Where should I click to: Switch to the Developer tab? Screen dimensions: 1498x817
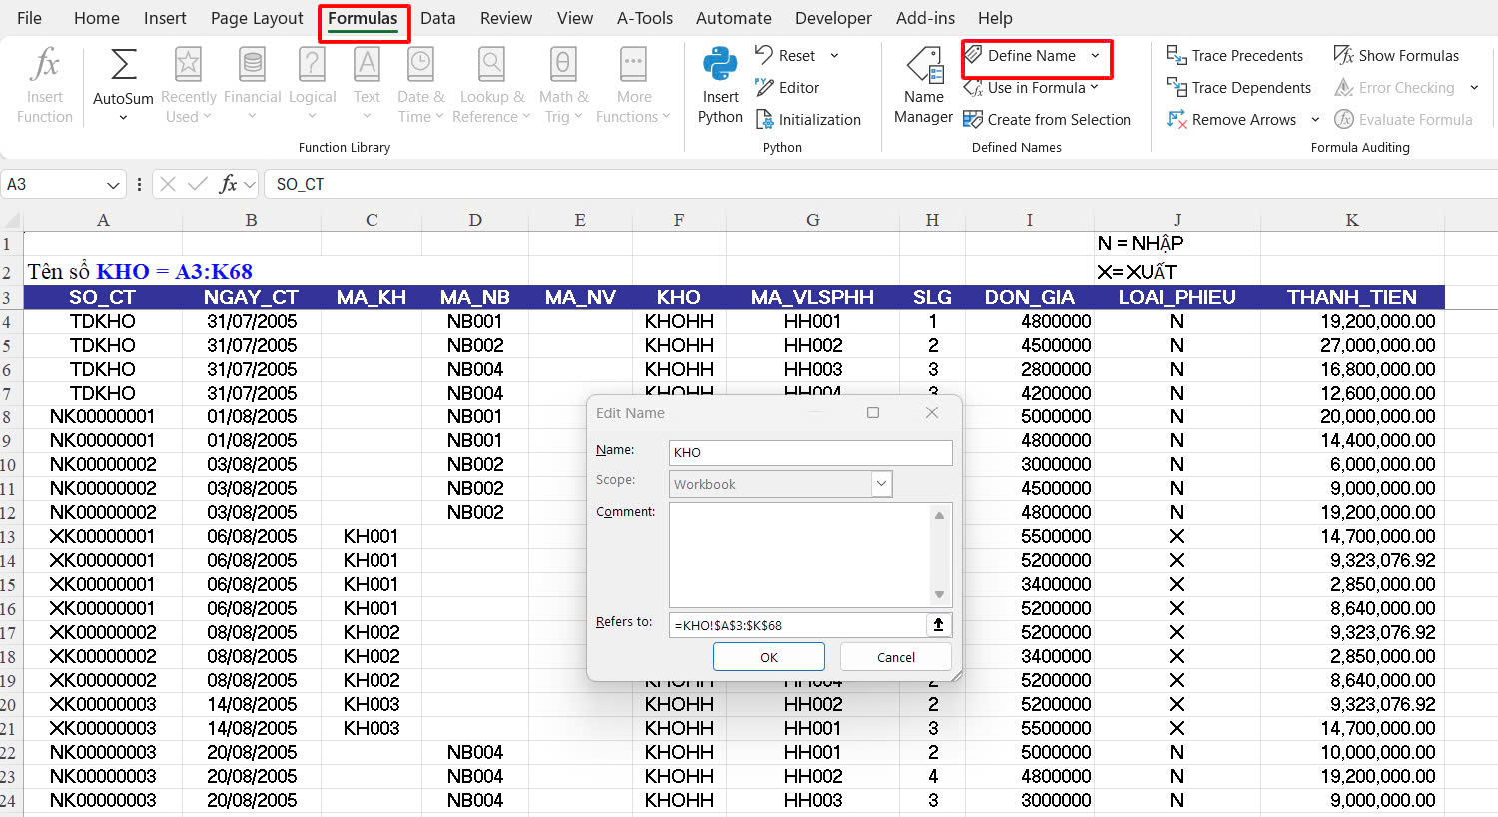click(x=833, y=18)
